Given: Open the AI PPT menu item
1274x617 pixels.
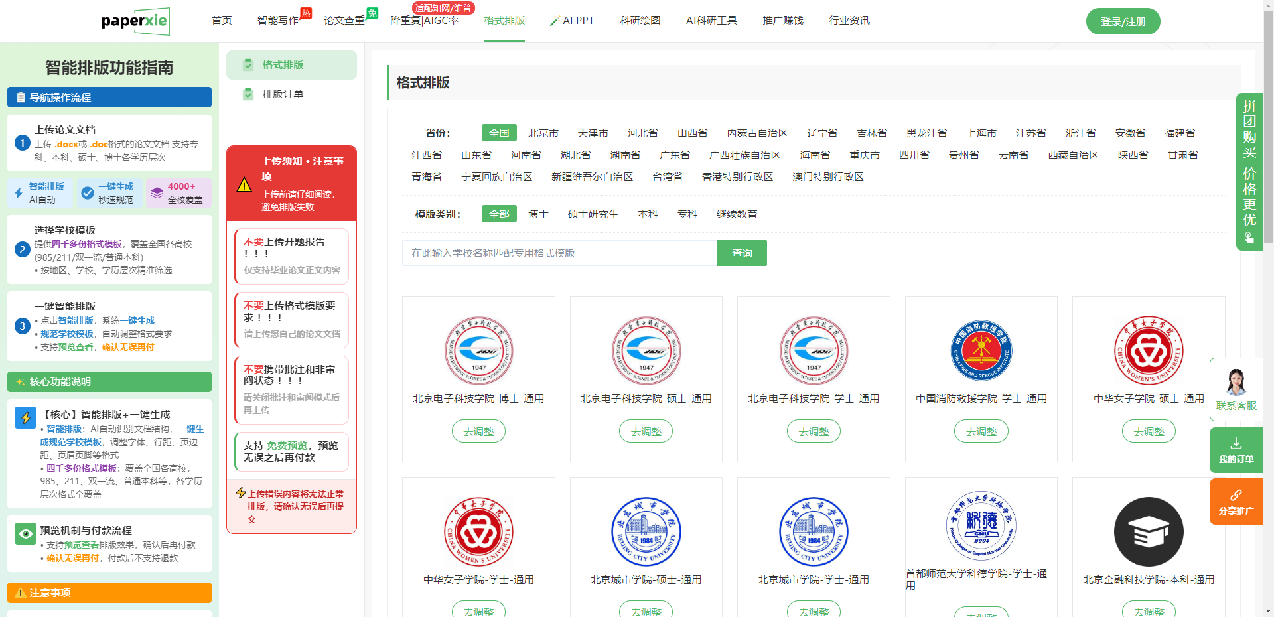Looking at the screenshot, I should (572, 21).
